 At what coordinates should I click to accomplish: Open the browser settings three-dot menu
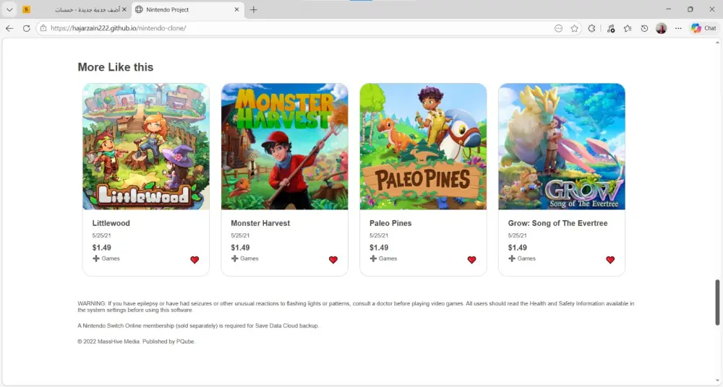click(x=678, y=29)
